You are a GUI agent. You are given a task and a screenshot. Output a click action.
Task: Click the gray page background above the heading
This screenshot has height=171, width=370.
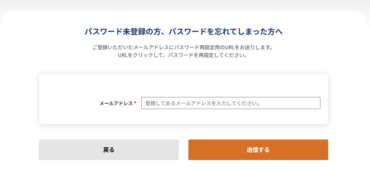(184, 5)
